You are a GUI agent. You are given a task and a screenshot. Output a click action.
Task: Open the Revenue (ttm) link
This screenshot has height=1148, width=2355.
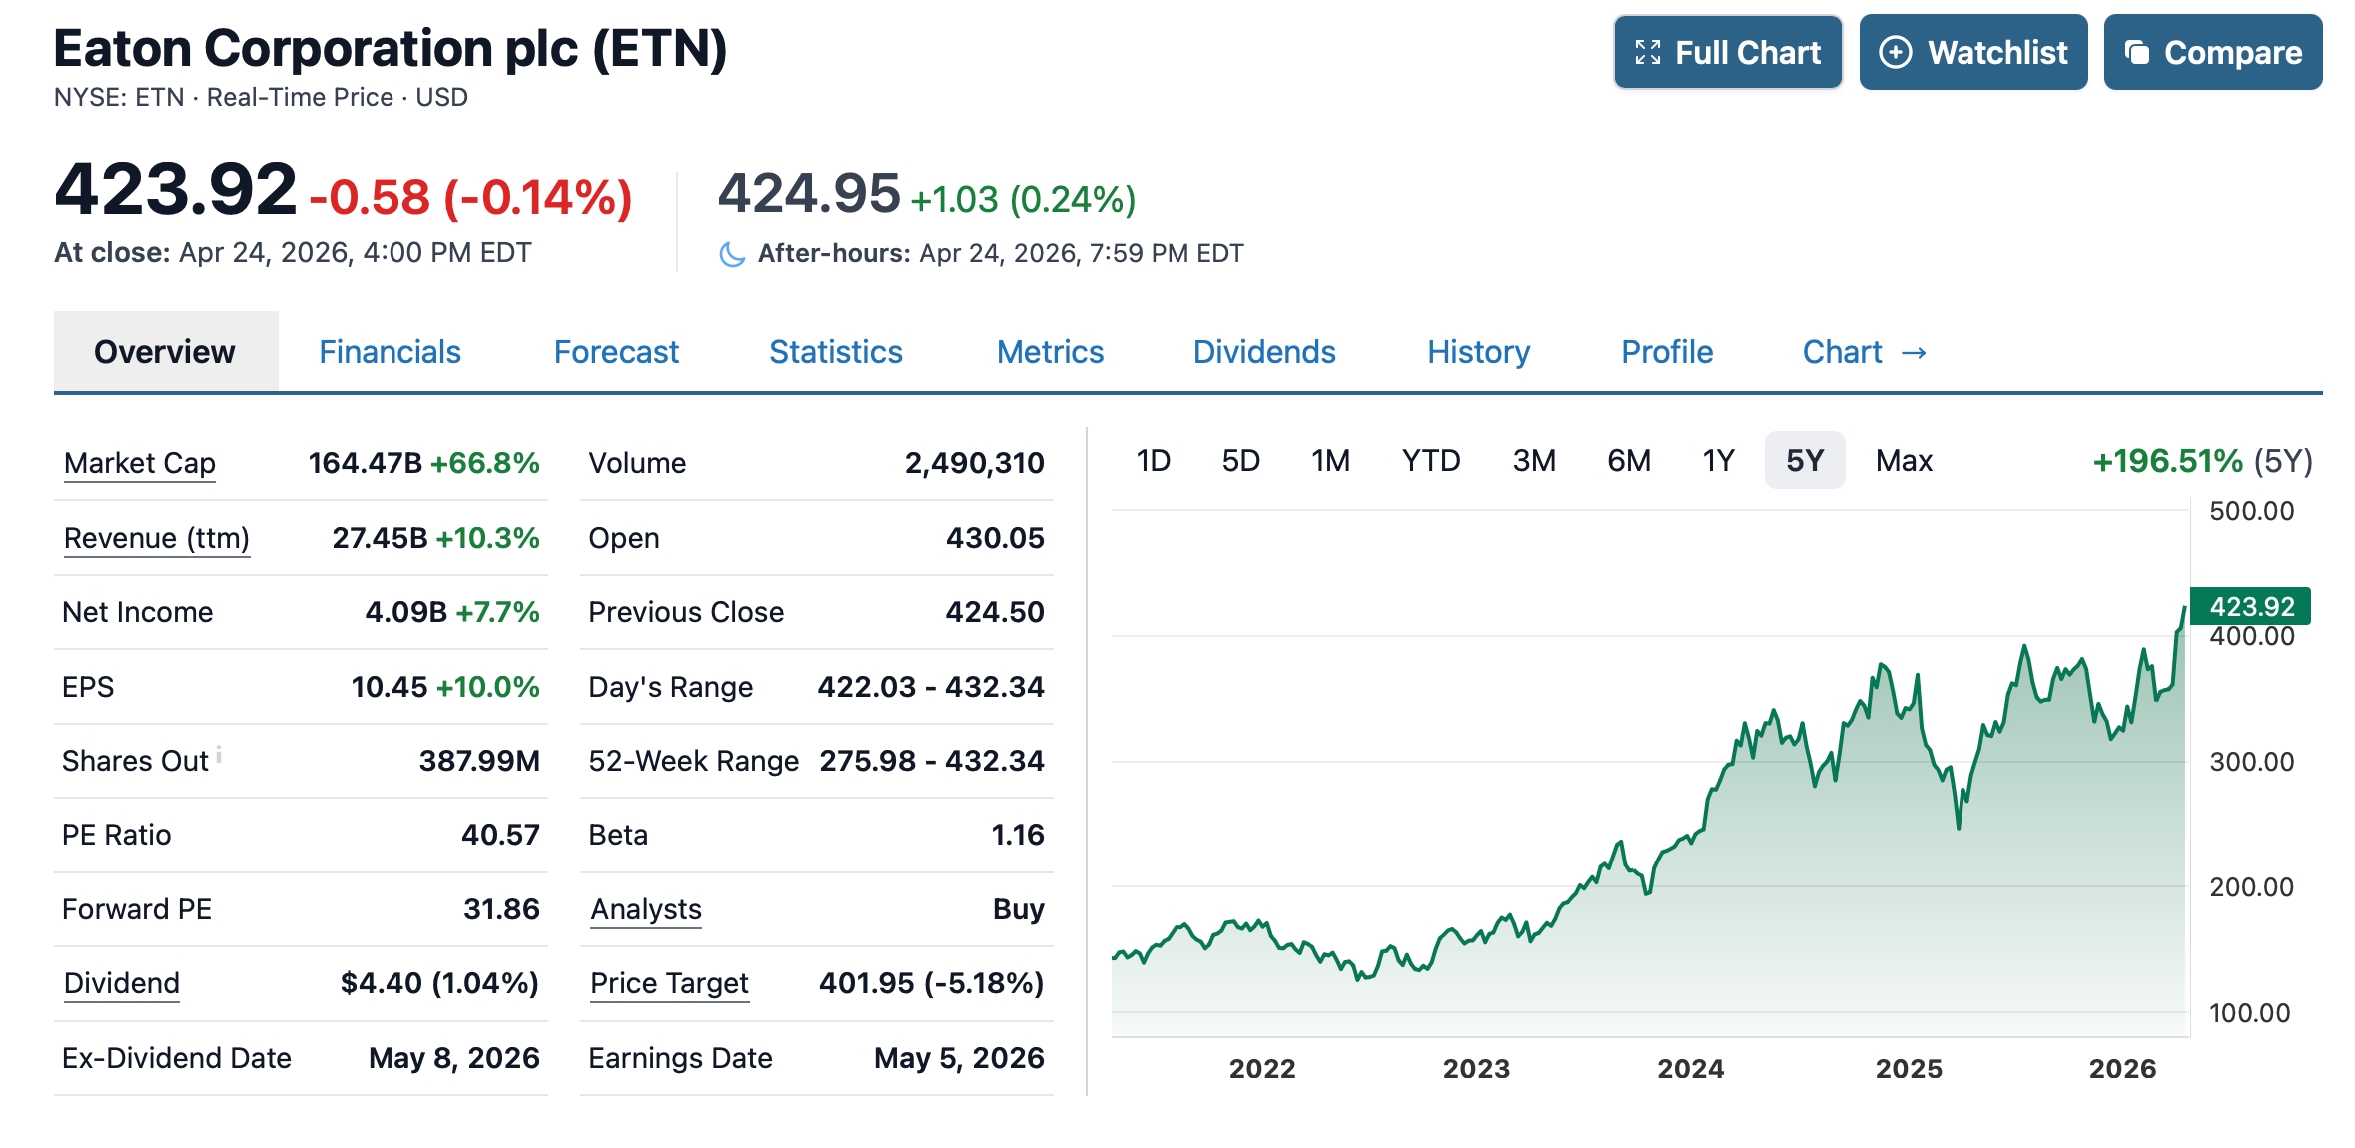click(x=156, y=538)
